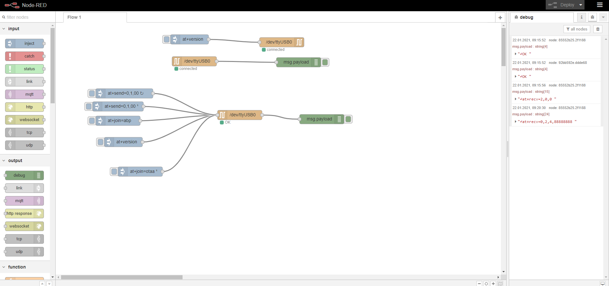The height and width of the screenshot is (286, 609).
Task: Toggle the upper msg.payload debug node output
Action: click(x=325, y=62)
